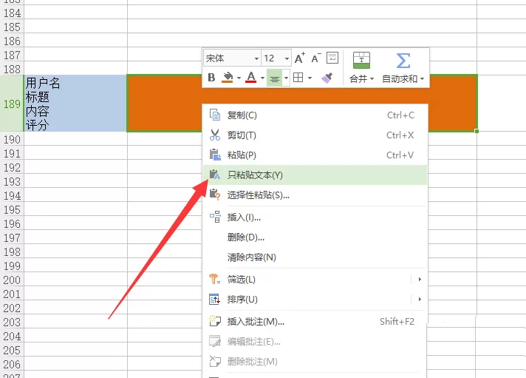526x378 pixels.
Task: Increase font size with A+ icon
Action: click(x=299, y=58)
